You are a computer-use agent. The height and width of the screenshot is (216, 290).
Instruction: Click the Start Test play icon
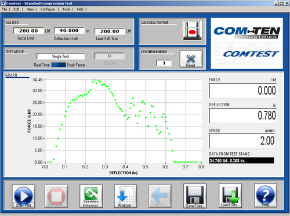[x=23, y=196]
